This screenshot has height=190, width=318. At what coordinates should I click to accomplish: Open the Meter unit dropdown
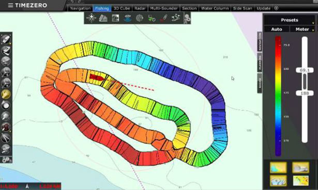pyautogui.click(x=302, y=29)
